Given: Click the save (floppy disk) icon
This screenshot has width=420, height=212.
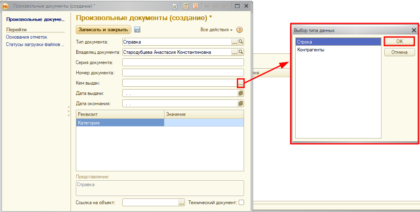Looking at the screenshot, I should tap(137, 30).
